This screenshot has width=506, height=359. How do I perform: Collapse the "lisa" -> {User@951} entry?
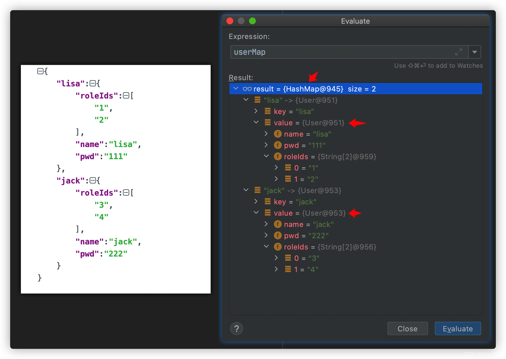tap(246, 100)
